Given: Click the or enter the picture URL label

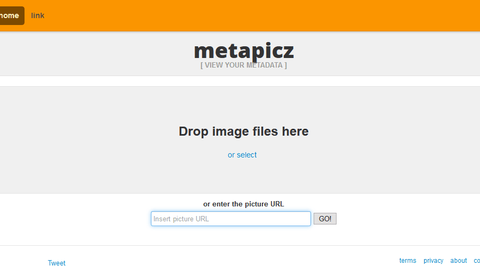Looking at the screenshot, I should [x=244, y=204].
